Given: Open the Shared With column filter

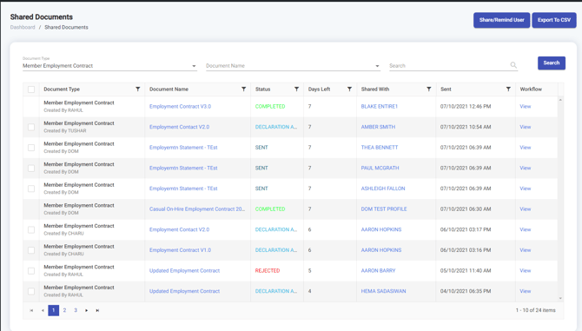Looking at the screenshot, I should [x=429, y=89].
